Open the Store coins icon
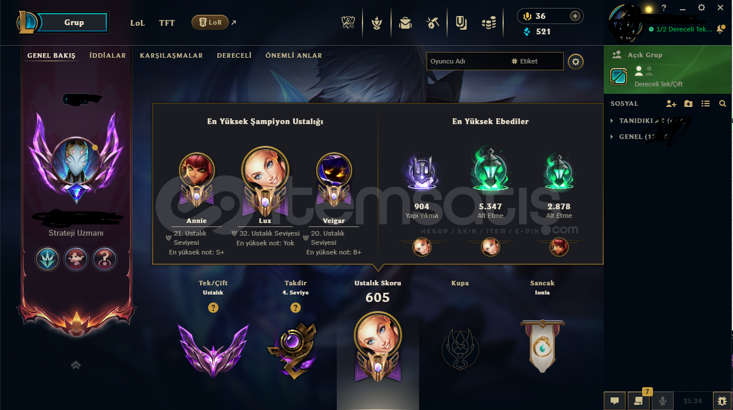The height and width of the screenshot is (410, 733). tap(488, 23)
